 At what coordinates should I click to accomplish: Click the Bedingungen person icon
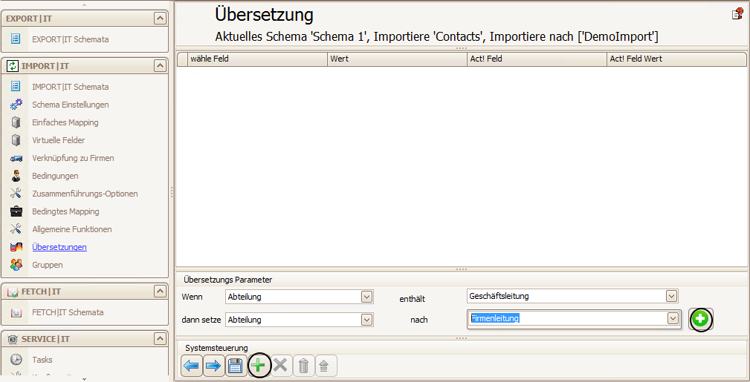pos(16,176)
